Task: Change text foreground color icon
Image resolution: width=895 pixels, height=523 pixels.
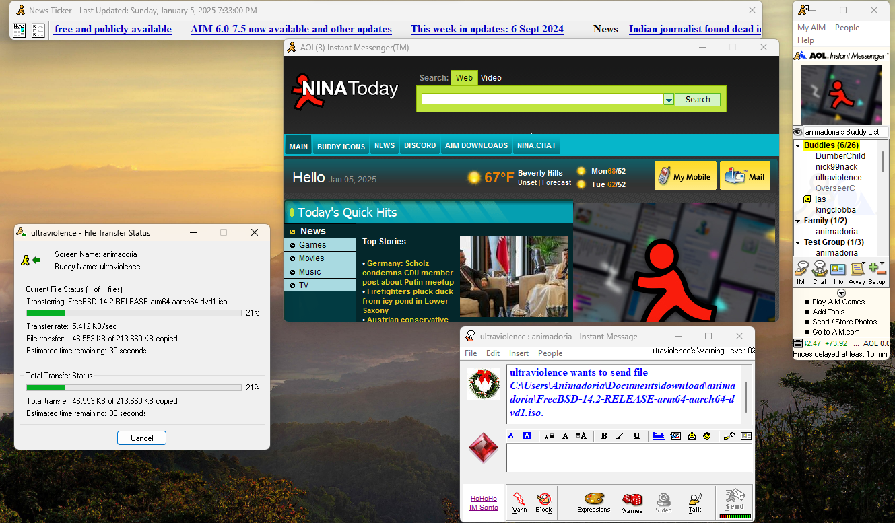Action: (511, 436)
